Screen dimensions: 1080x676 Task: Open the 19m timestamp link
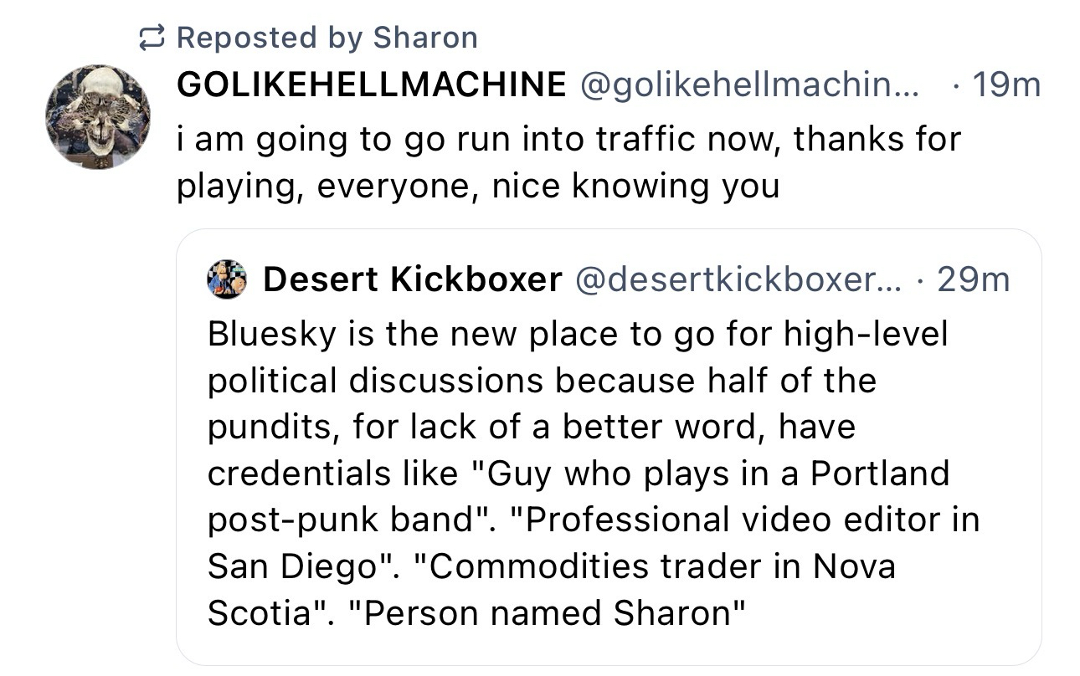1008,84
